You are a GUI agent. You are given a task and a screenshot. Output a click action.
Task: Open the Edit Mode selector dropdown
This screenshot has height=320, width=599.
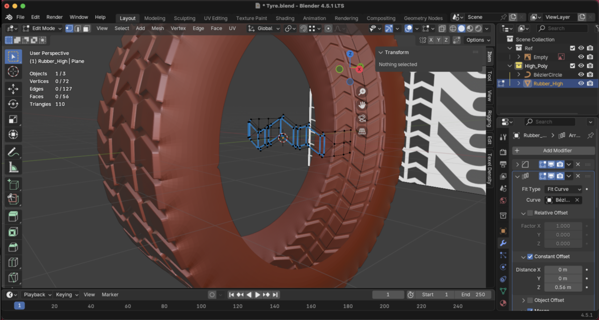pos(42,28)
